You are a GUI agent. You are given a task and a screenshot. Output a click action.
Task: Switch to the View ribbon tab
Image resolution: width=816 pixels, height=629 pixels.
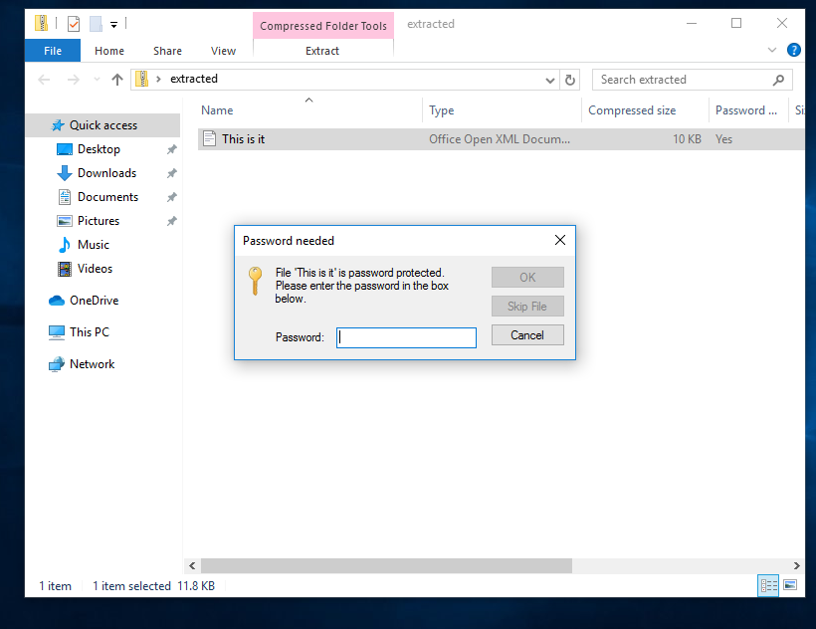click(223, 51)
